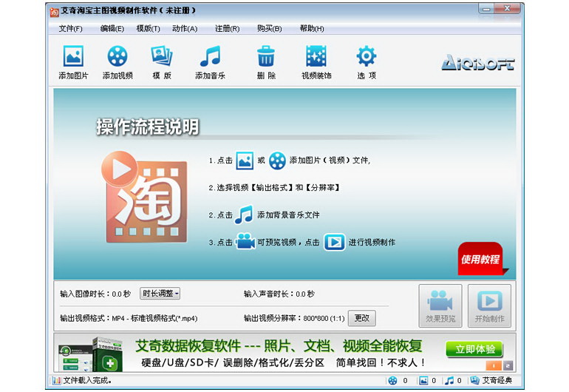Viewport: 569px width, 392px height.
Task: Click the 添加视频 (add video) film reel icon
Action: (x=117, y=56)
